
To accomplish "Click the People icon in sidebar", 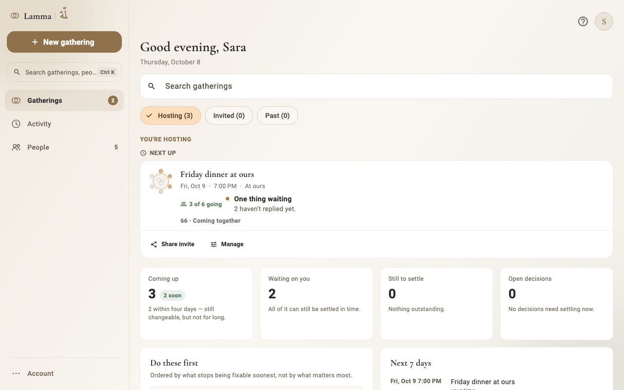I will click(x=16, y=147).
